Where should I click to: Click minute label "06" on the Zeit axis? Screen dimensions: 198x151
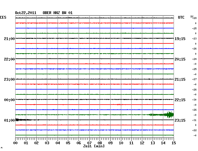pos(79,143)
